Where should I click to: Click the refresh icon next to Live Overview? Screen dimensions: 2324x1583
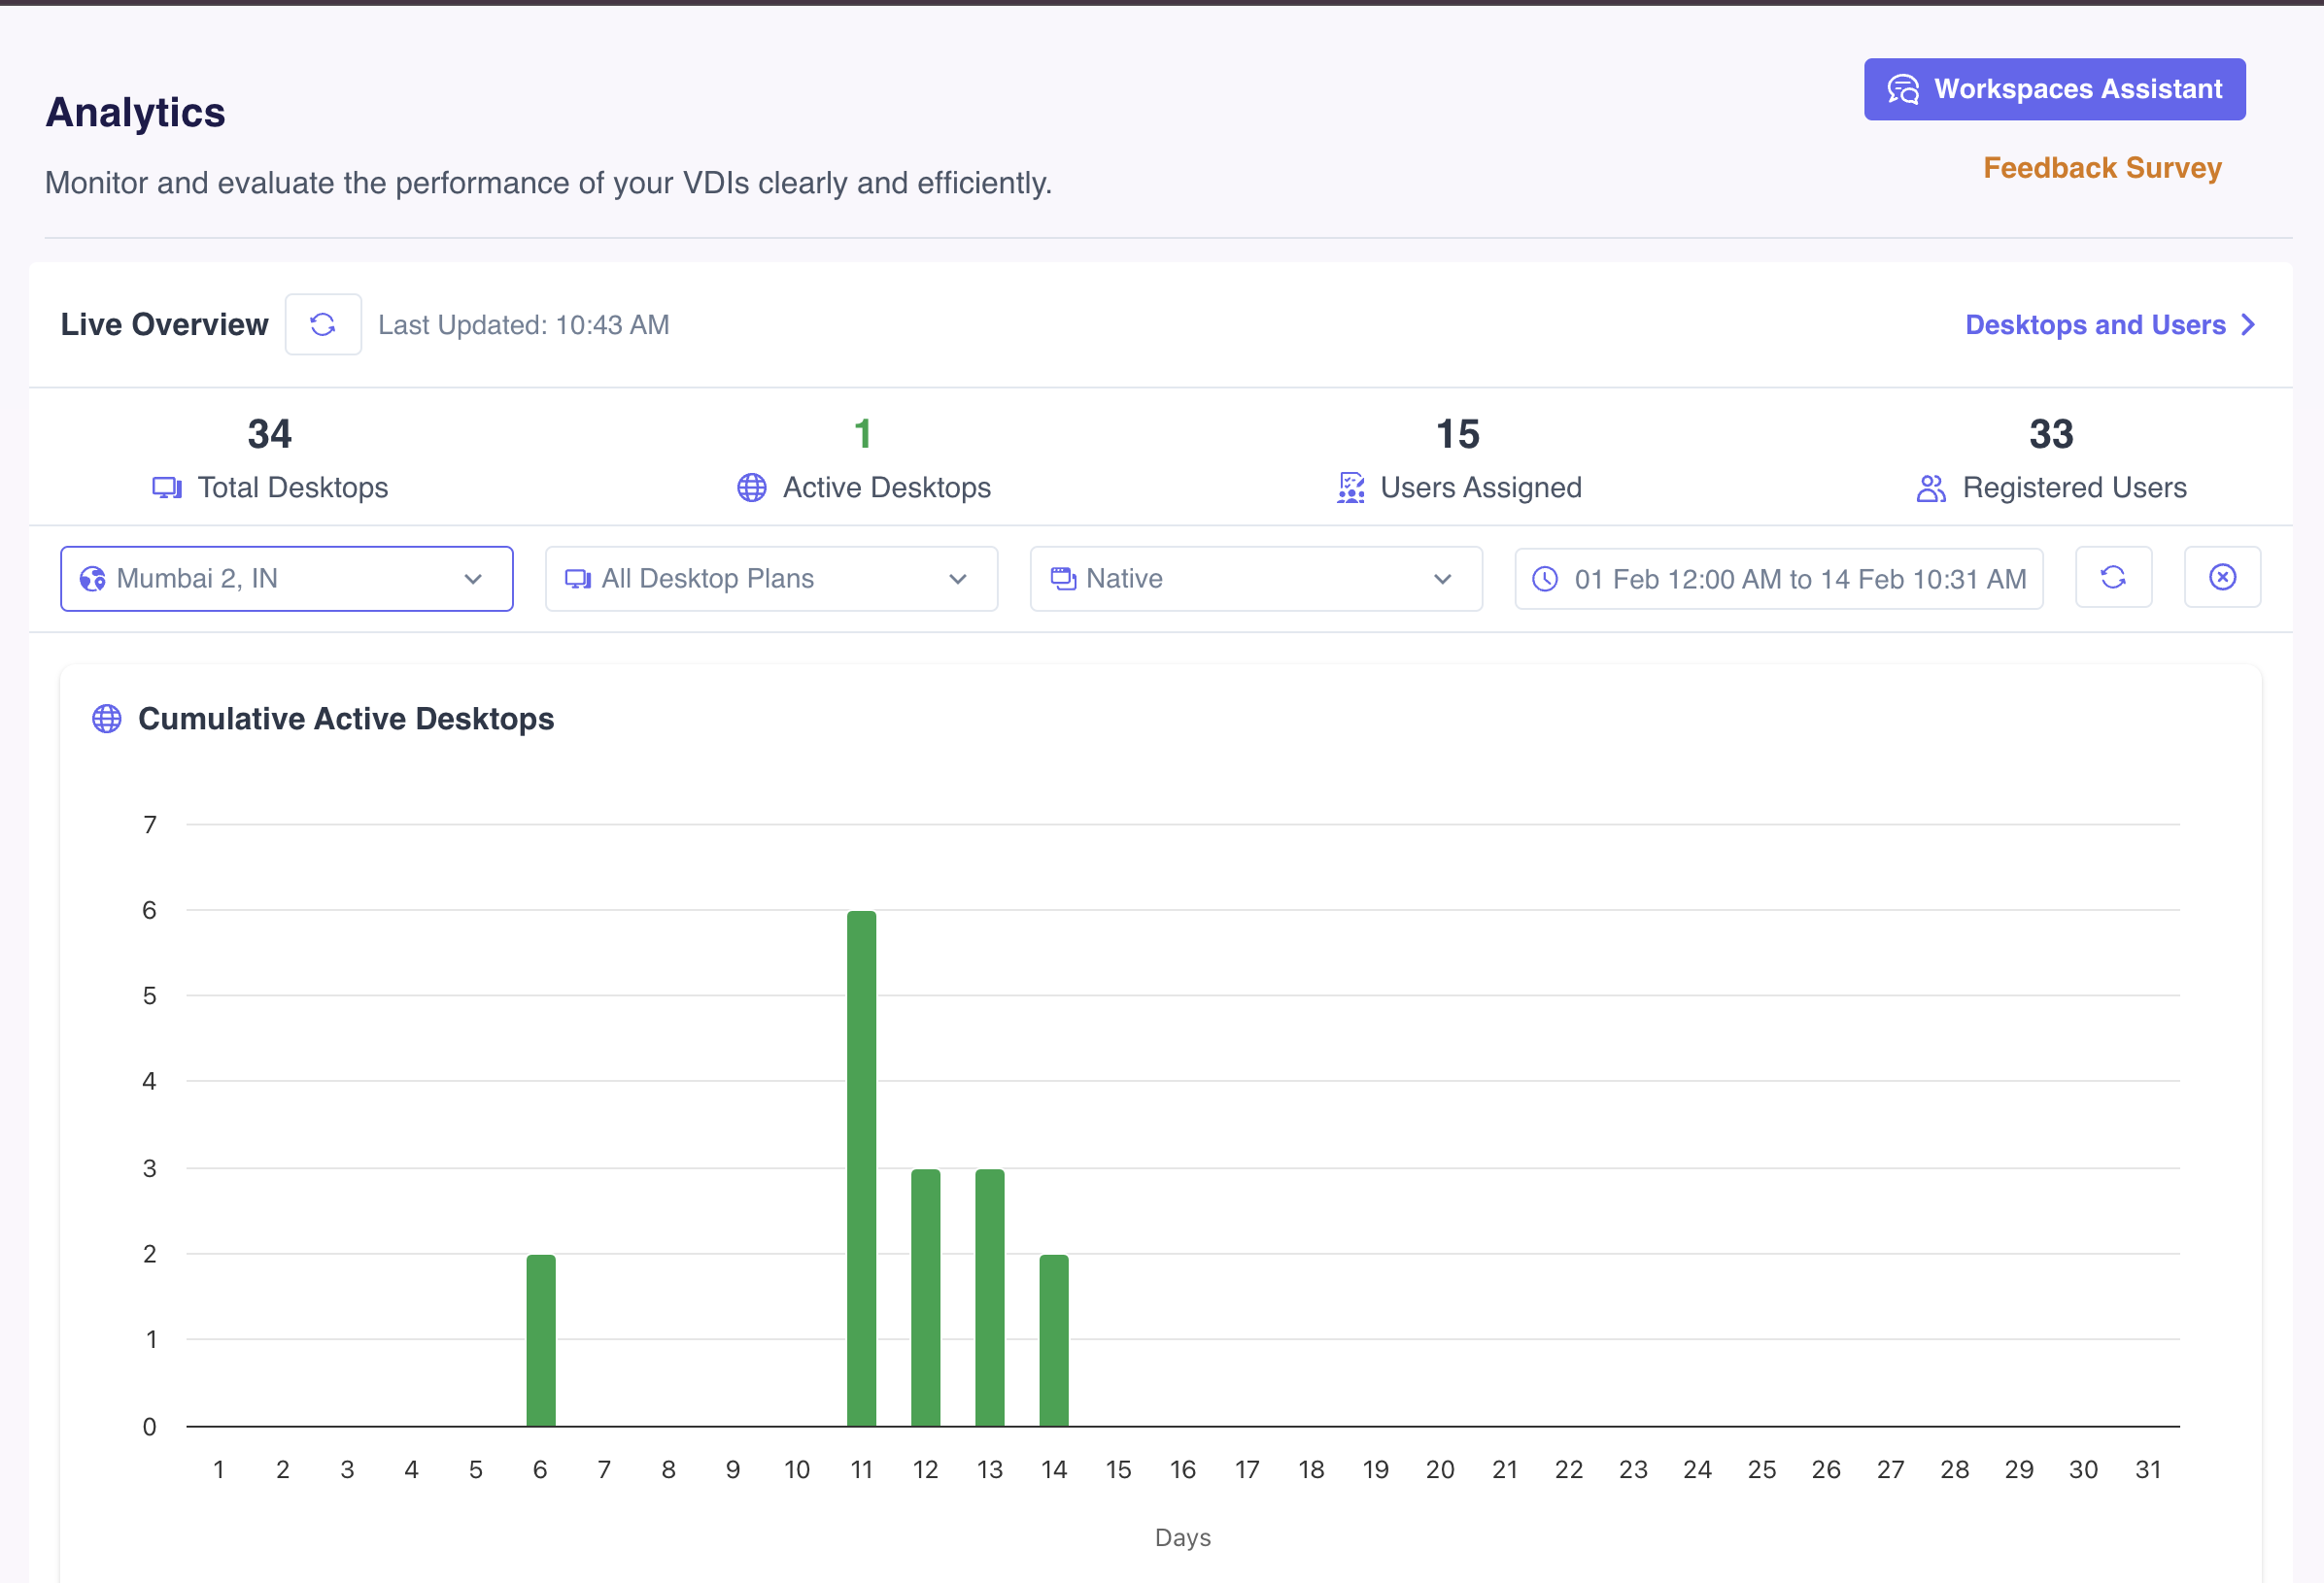[323, 323]
